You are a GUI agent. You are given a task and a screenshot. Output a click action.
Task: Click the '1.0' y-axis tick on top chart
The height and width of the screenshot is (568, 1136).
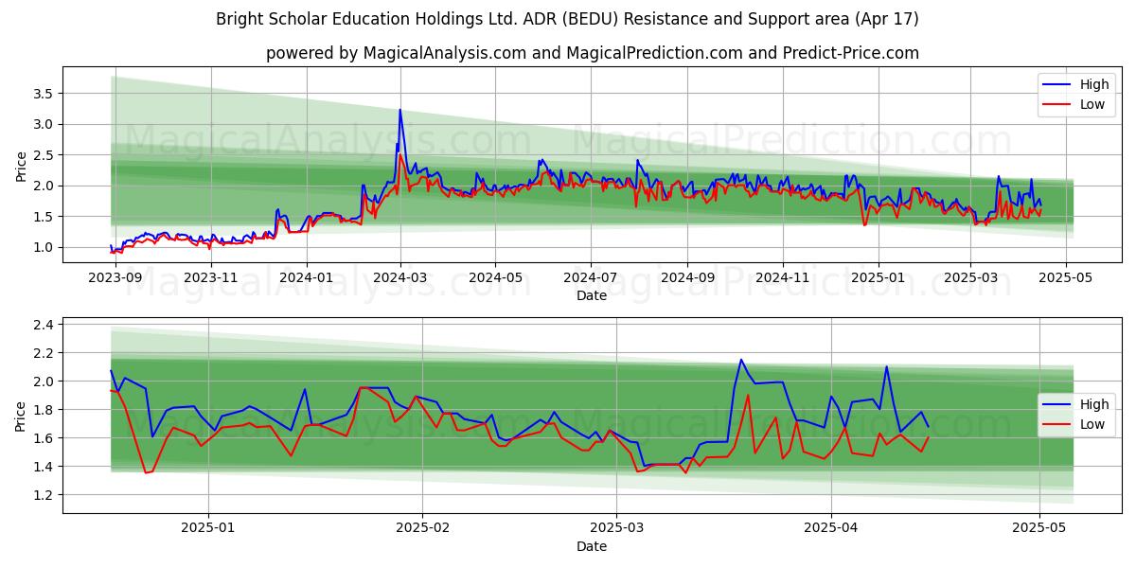pyautogui.click(x=42, y=247)
